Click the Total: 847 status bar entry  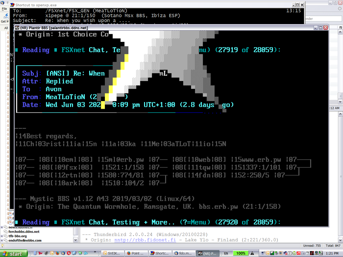[x=333, y=246]
